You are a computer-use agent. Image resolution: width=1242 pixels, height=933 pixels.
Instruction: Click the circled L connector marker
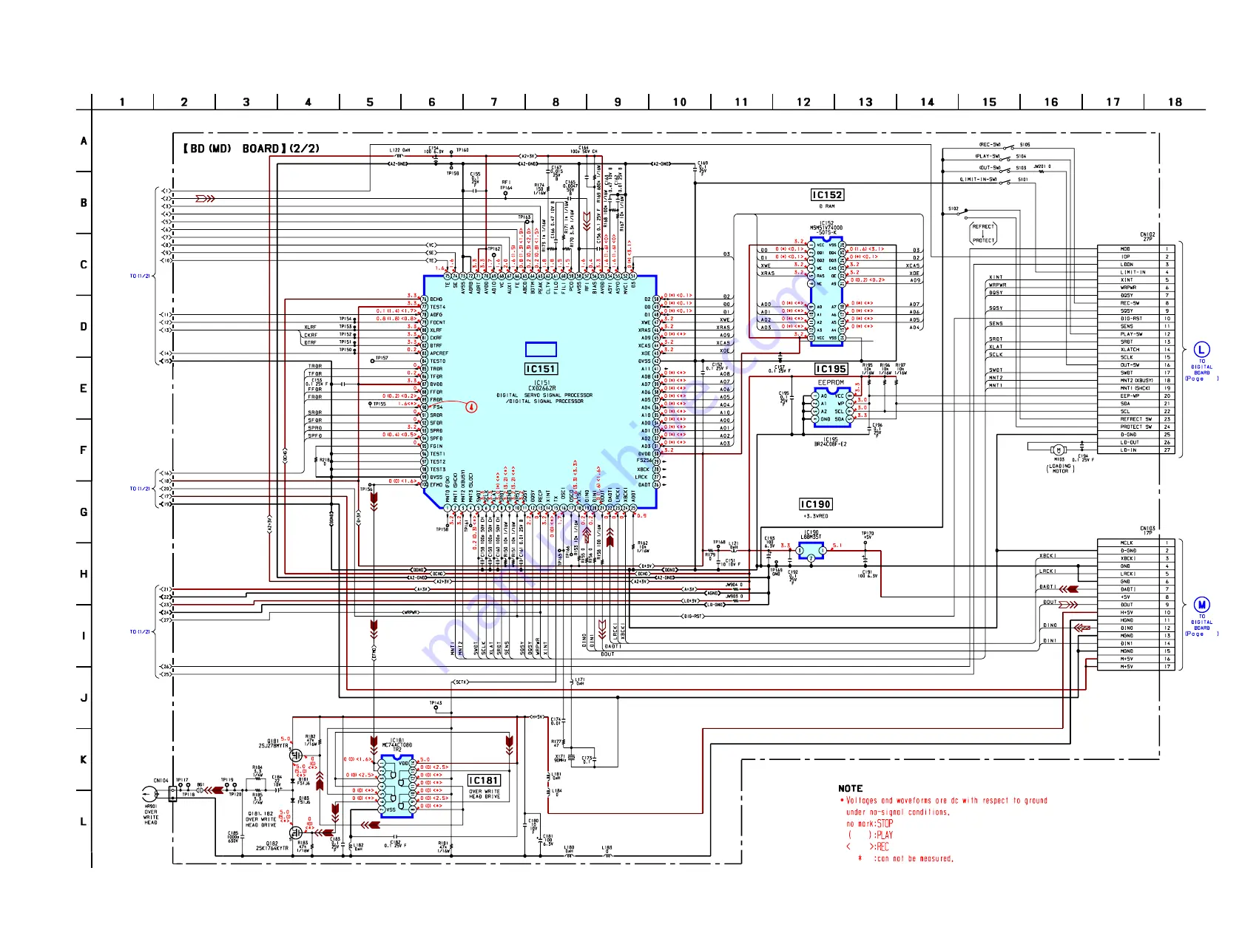point(1201,350)
